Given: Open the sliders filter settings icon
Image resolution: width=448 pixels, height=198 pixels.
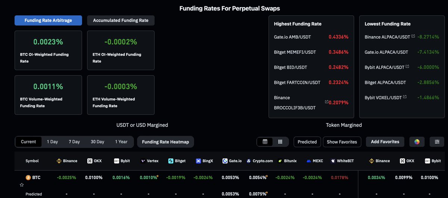Looking at the screenshot, I should click(x=437, y=142).
